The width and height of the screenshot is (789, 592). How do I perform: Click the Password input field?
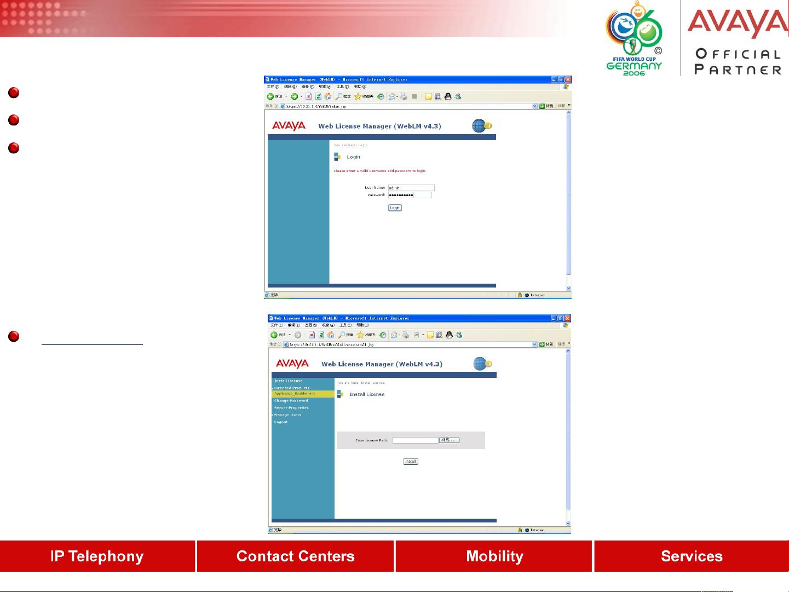[410, 195]
